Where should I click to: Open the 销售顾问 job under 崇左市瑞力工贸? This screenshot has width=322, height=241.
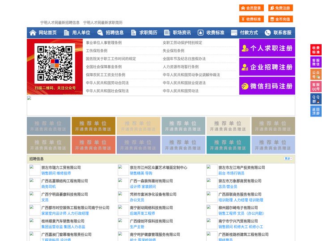[48, 173]
